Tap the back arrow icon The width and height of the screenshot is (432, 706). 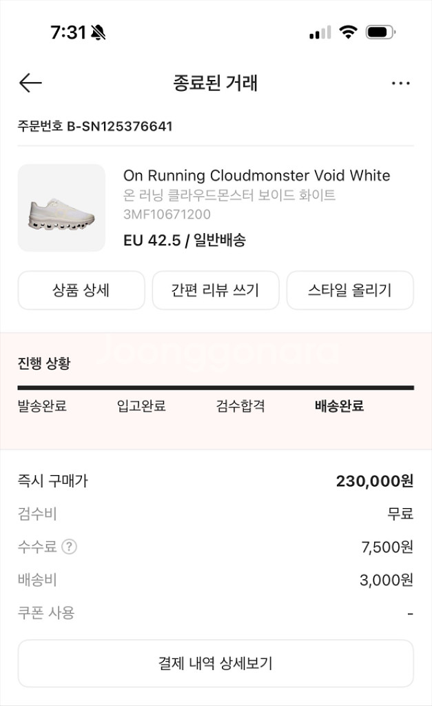pos(30,83)
